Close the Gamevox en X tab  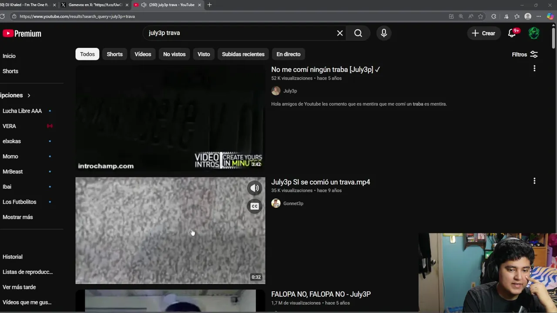point(127,5)
